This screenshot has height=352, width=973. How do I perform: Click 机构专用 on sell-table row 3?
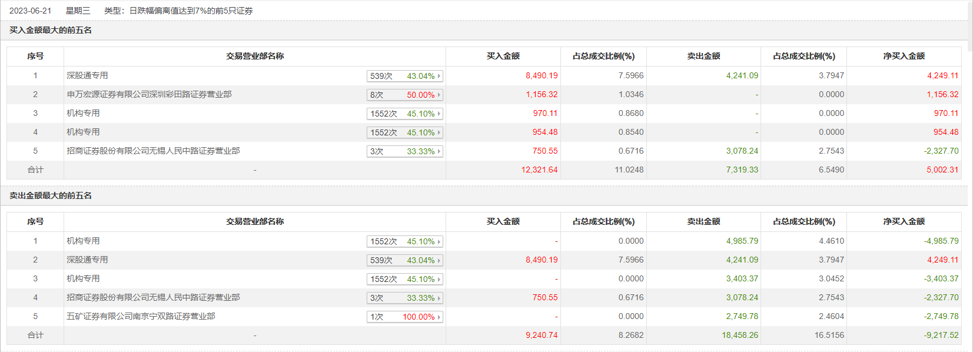coord(83,278)
